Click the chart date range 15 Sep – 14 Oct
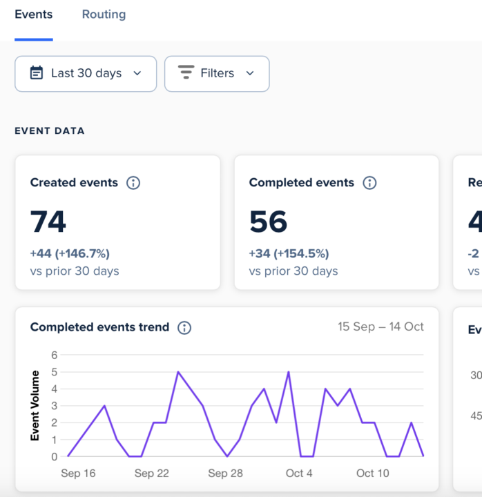This screenshot has height=497, width=482. pyautogui.click(x=380, y=327)
